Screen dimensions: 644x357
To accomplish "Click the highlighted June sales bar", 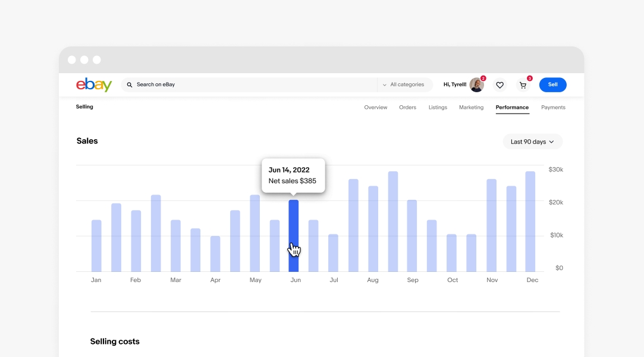I will (294, 235).
